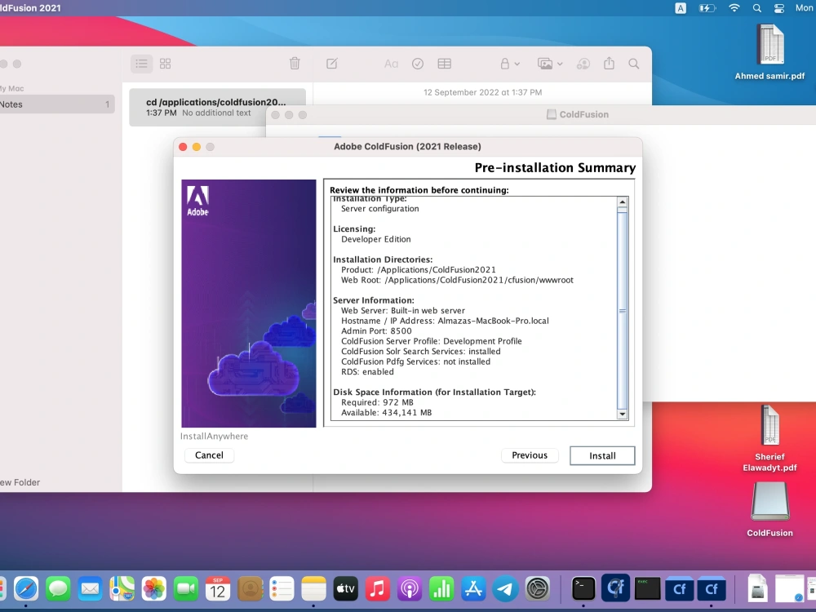Open Terminal from the dock
Viewport: 816px width, 612px height.
click(583, 589)
